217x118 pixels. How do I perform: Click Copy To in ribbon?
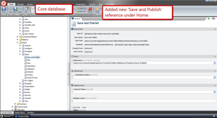[81, 8]
